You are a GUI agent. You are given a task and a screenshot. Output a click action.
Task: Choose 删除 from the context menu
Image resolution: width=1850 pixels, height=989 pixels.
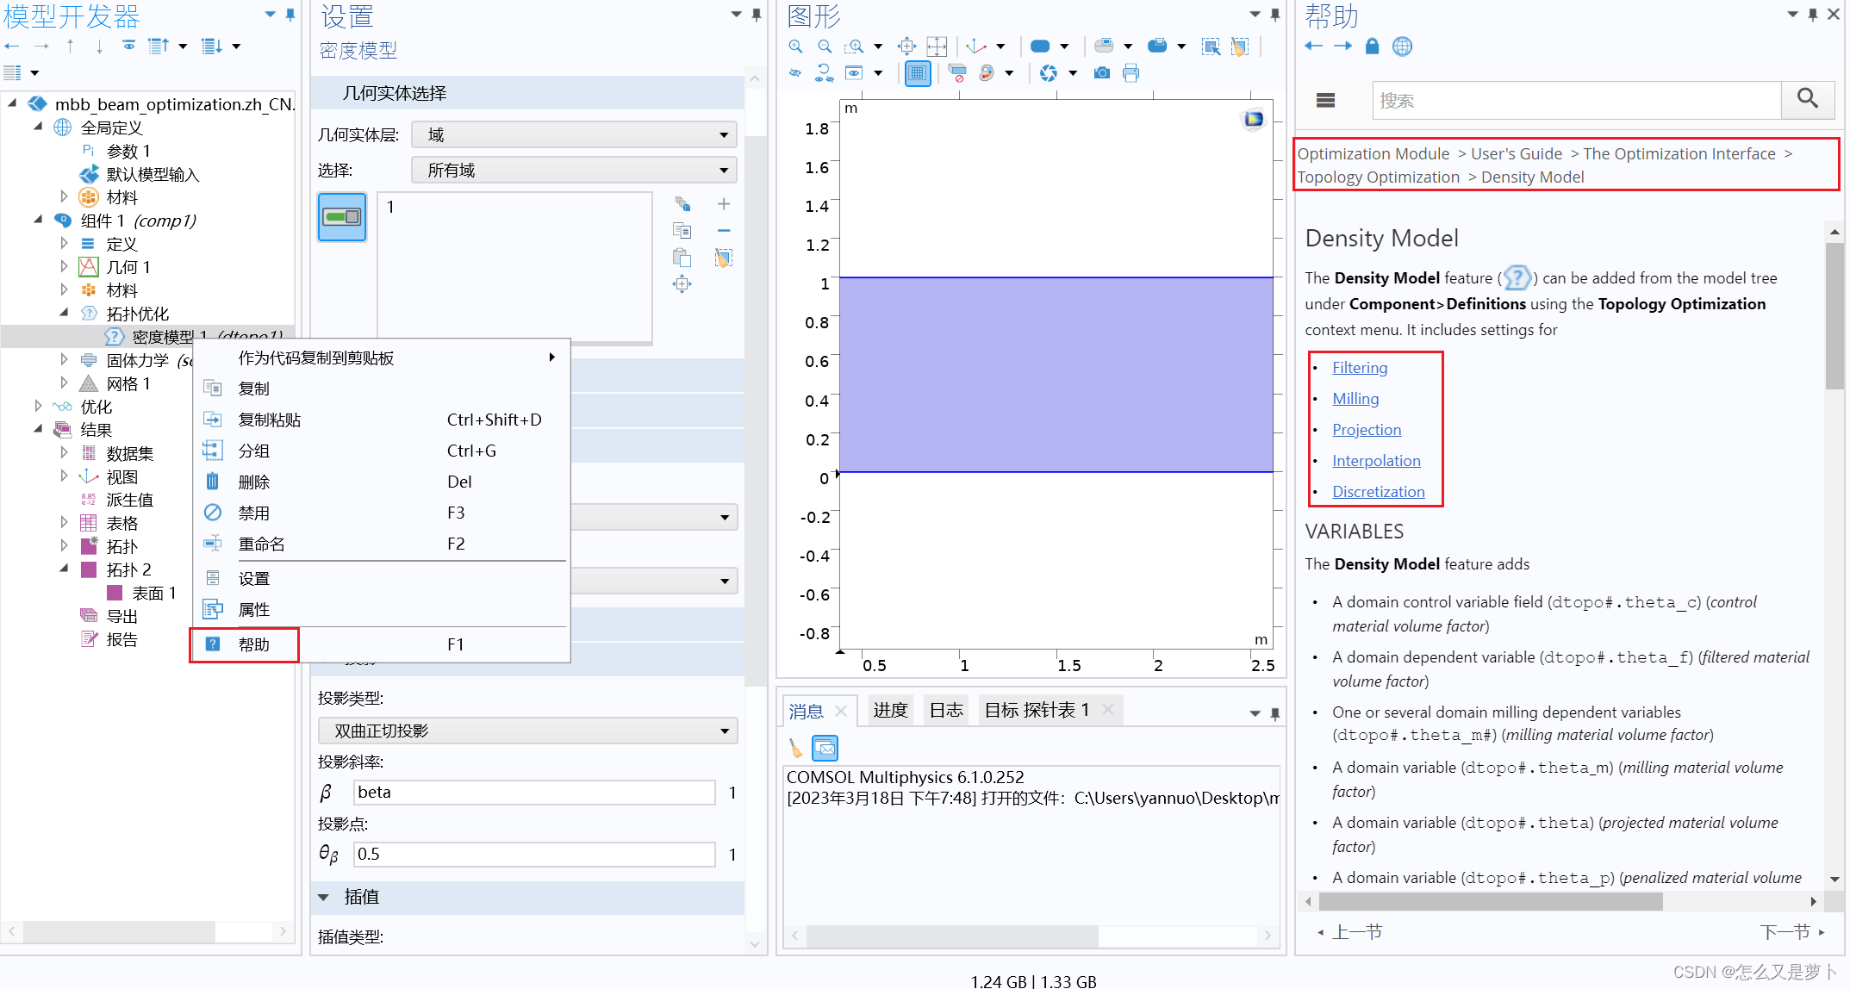pos(380,482)
